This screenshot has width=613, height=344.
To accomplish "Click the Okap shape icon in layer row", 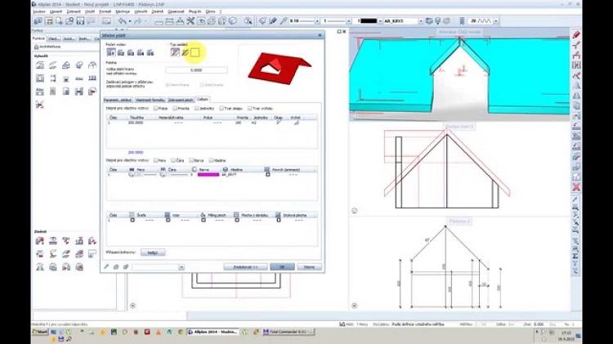I will (x=279, y=123).
